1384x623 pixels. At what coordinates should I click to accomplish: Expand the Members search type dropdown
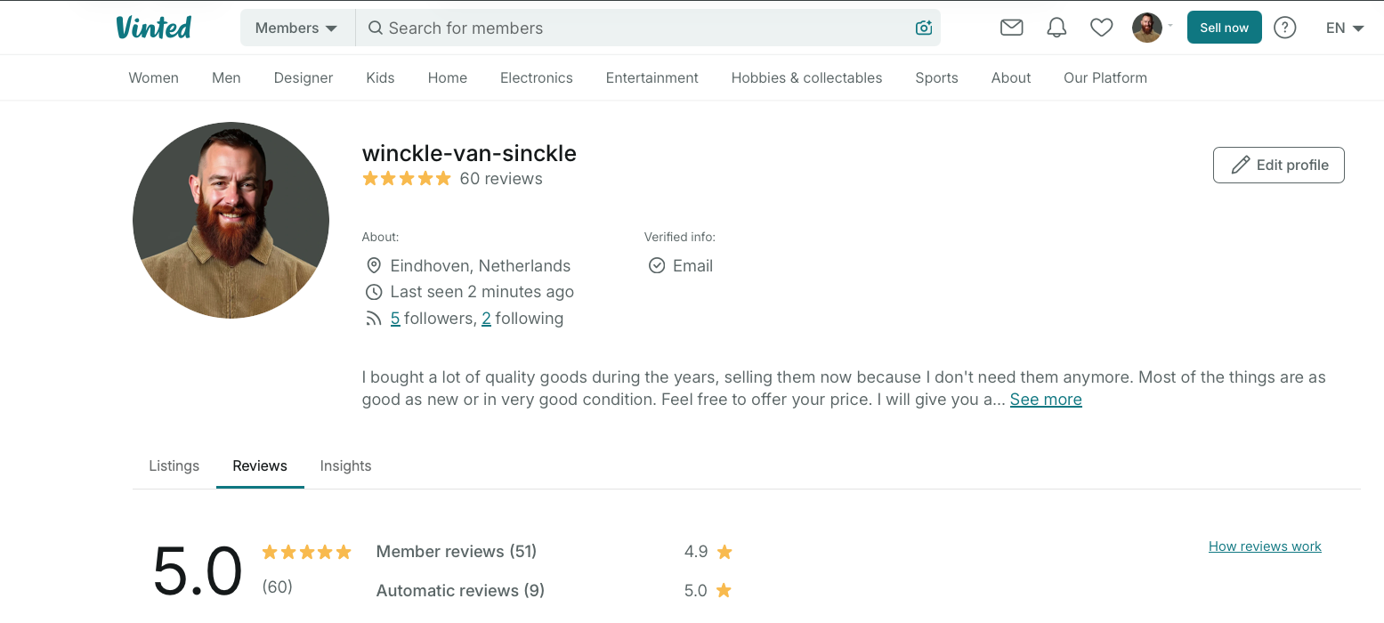(296, 28)
